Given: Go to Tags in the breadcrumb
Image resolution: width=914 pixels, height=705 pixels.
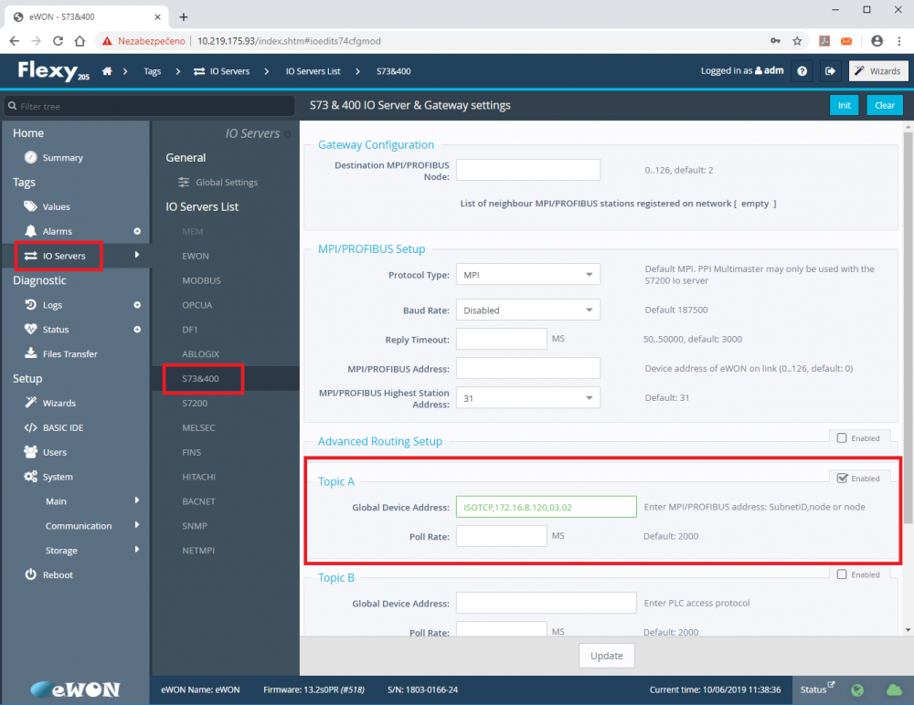Looking at the screenshot, I should pyautogui.click(x=152, y=71).
